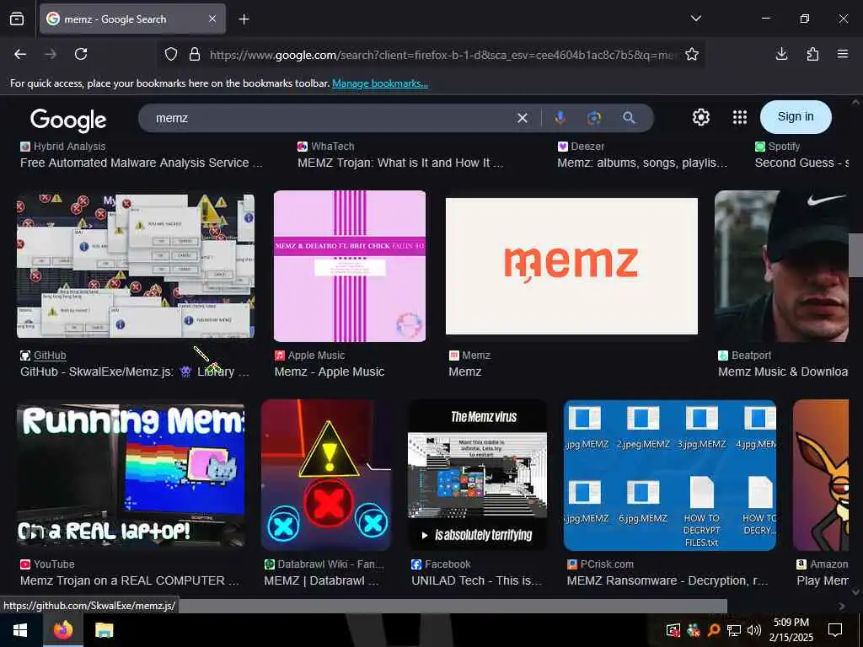Image resolution: width=863 pixels, height=647 pixels.
Task: Click the Sign in button
Action: (x=796, y=116)
